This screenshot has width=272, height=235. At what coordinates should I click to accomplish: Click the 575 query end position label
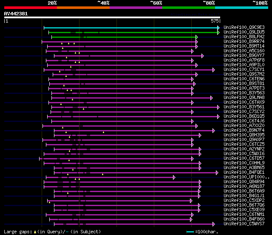pos(215,21)
